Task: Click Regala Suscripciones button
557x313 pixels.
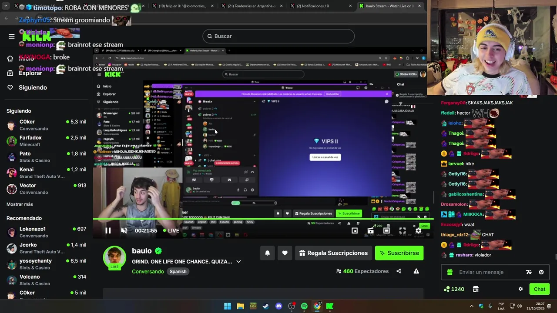Action: click(333, 253)
